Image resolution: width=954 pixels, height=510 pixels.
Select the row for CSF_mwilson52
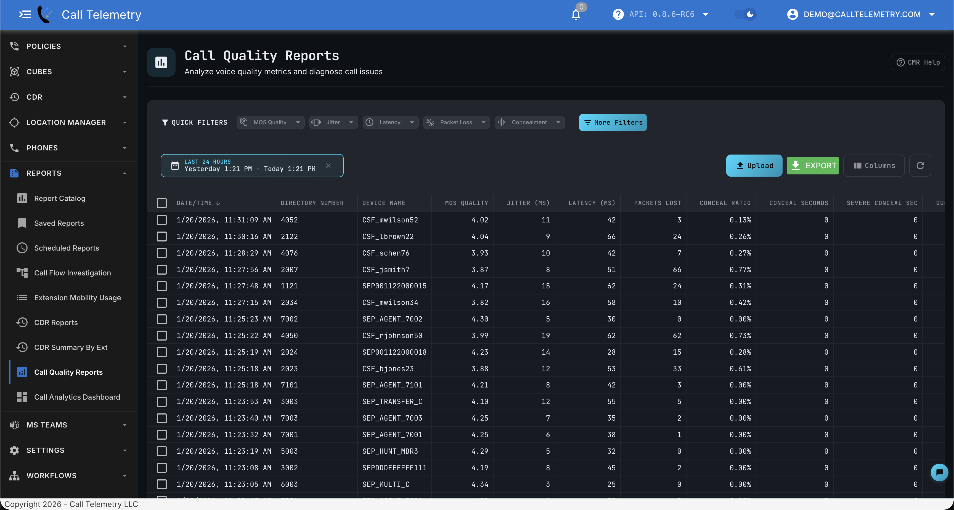(161, 220)
